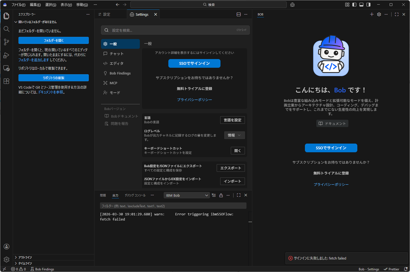Open the Accounts icon in activity bar
The height and width of the screenshot is (272, 410).
[x=6, y=247]
